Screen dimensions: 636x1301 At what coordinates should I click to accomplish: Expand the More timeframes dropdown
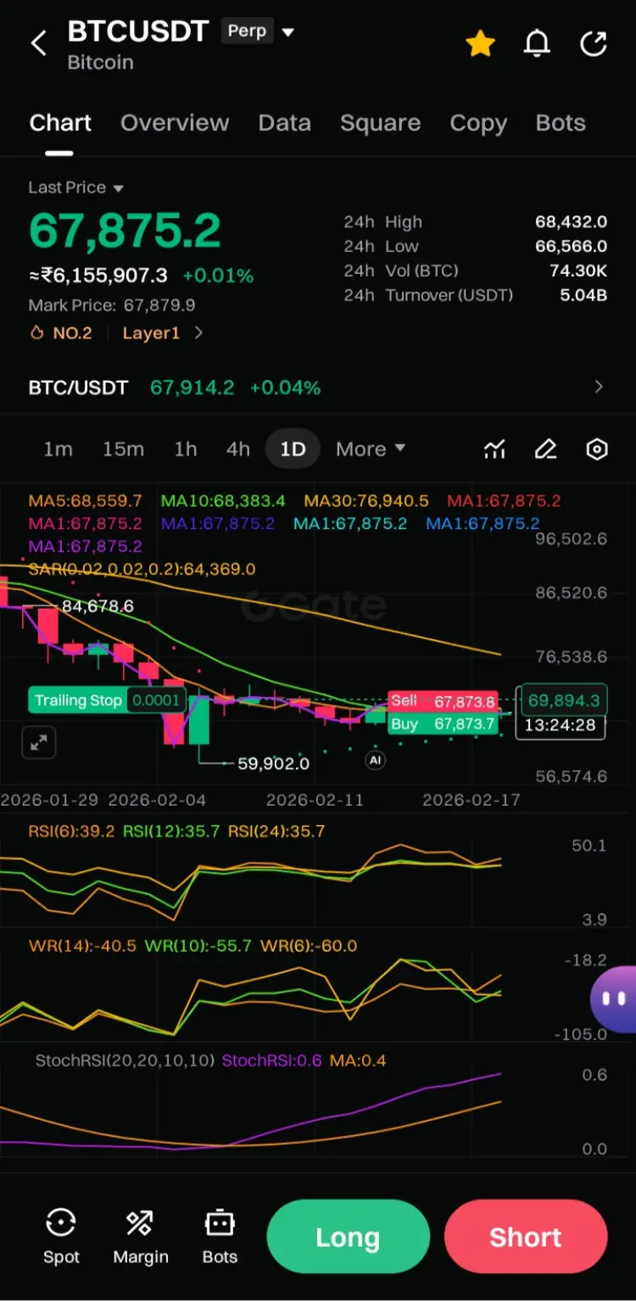371,449
